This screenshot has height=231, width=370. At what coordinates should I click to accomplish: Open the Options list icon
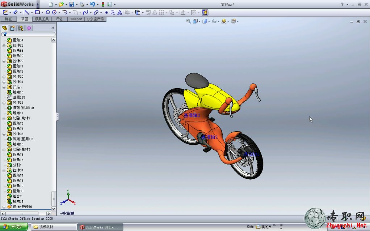coord(110,4)
